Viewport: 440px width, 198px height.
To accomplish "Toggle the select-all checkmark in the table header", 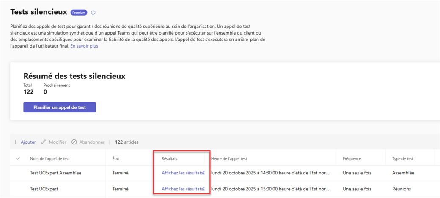I will 18,159.
